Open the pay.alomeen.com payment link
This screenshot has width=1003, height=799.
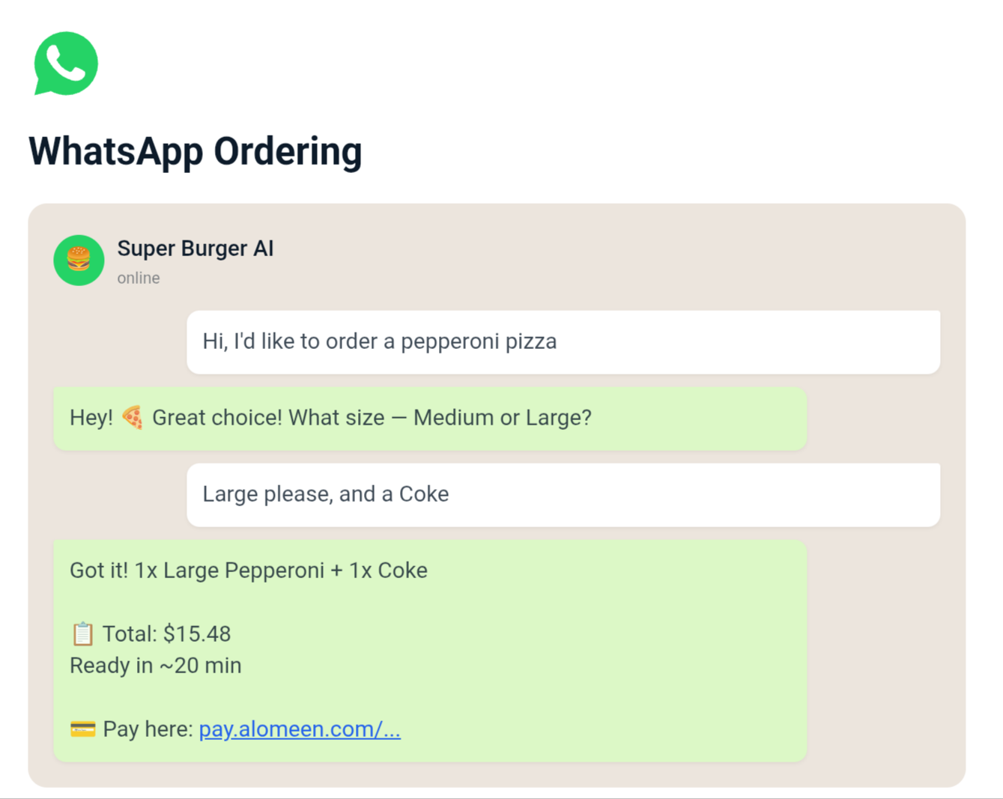click(x=300, y=729)
